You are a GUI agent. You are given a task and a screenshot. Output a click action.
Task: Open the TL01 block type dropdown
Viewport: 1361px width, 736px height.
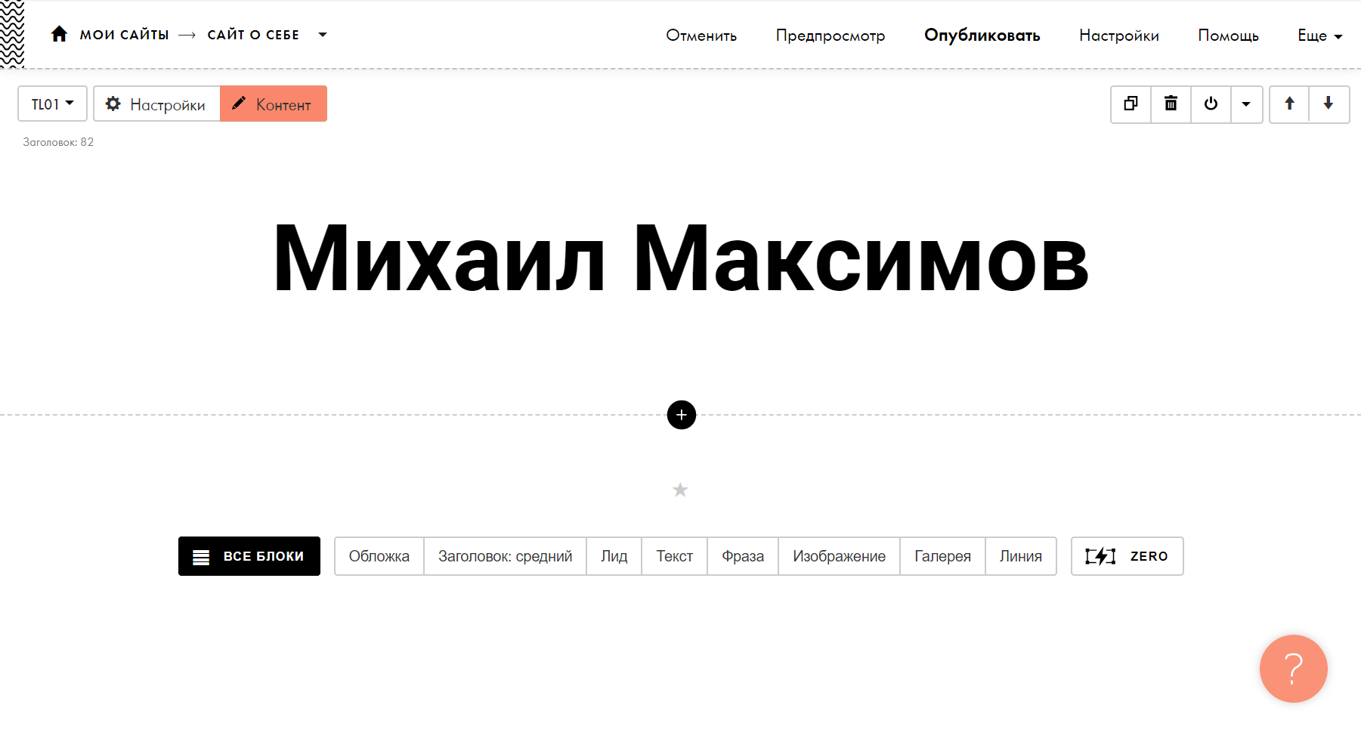52,104
